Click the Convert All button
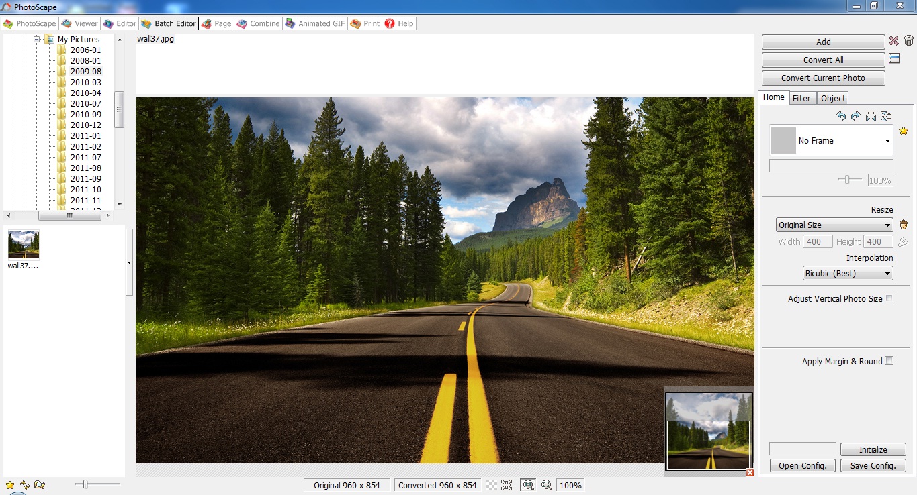This screenshot has height=495, width=917. coord(824,60)
